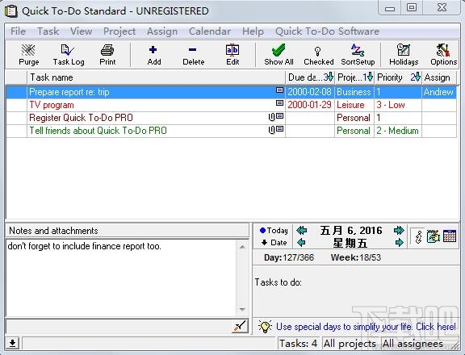Click the Print toolbar icon

[107, 55]
